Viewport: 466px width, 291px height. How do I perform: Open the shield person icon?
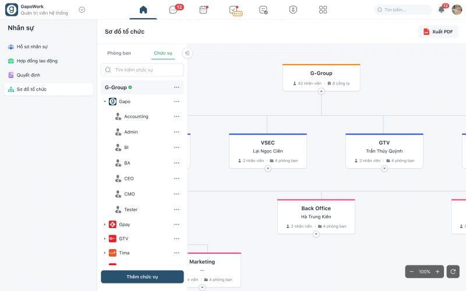[x=293, y=10]
